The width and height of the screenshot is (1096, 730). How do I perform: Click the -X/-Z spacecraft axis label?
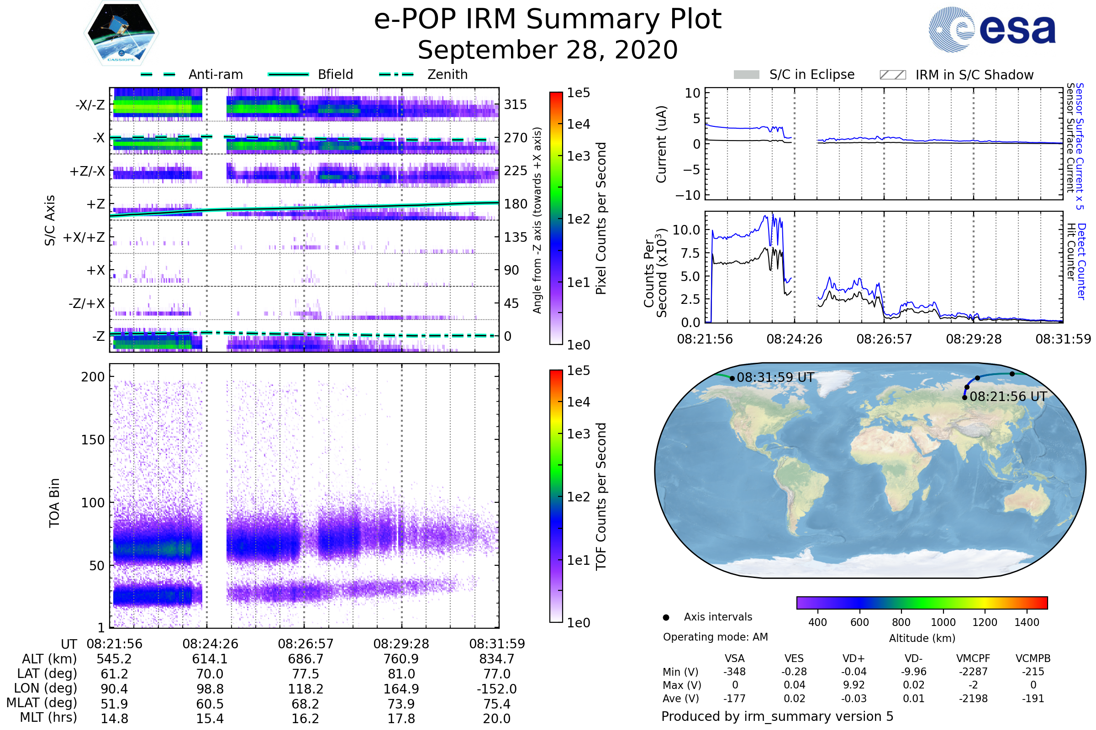(x=90, y=105)
